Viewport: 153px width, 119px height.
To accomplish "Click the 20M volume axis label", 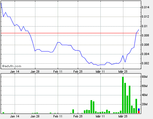I will [x=144, y=104].
